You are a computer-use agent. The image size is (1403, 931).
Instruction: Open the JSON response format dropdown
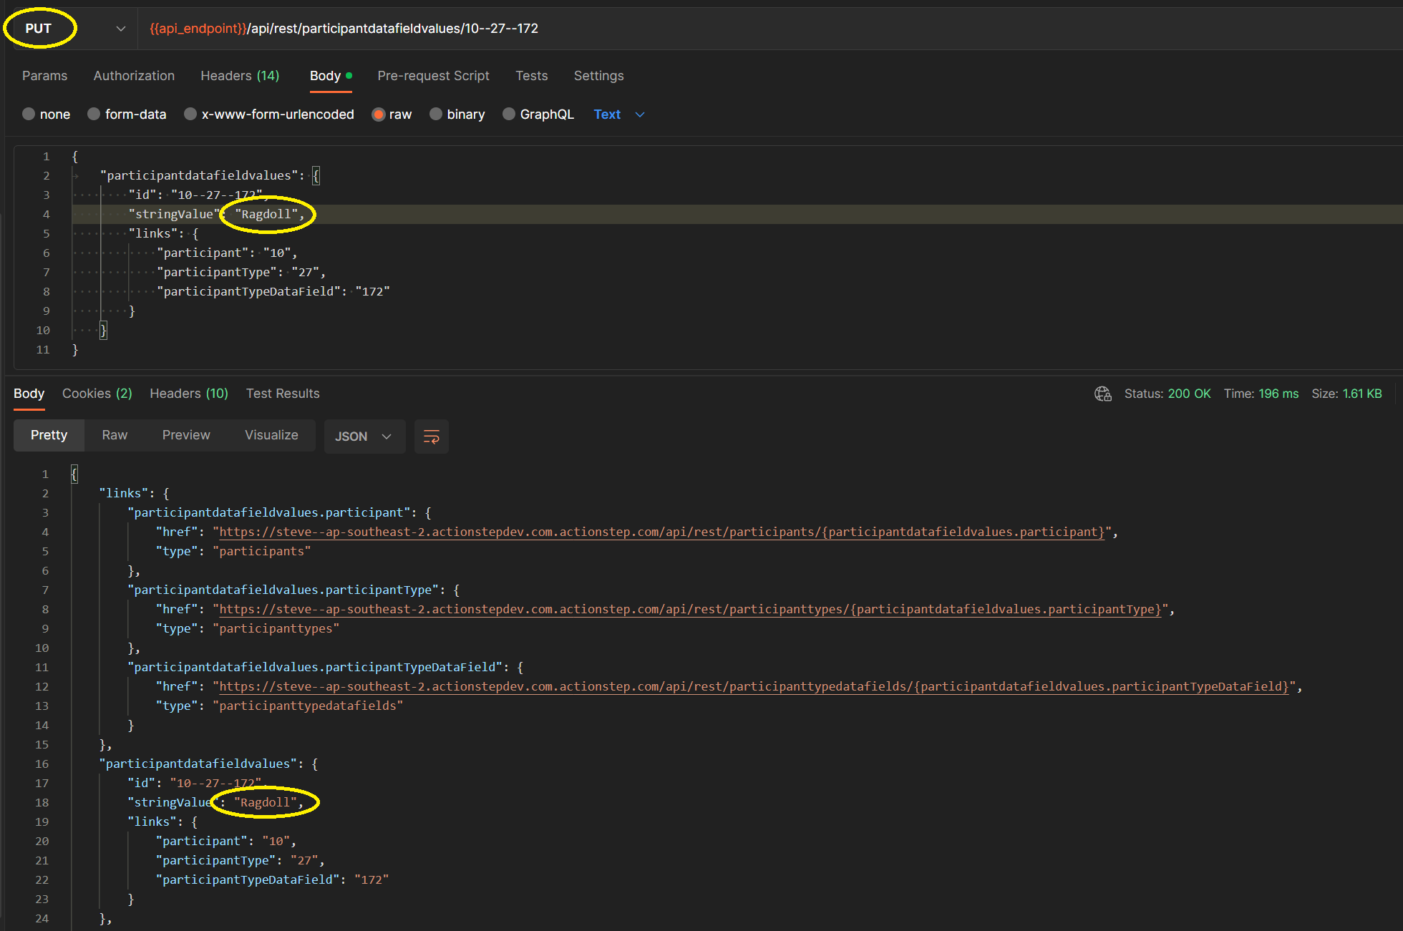pyautogui.click(x=364, y=437)
